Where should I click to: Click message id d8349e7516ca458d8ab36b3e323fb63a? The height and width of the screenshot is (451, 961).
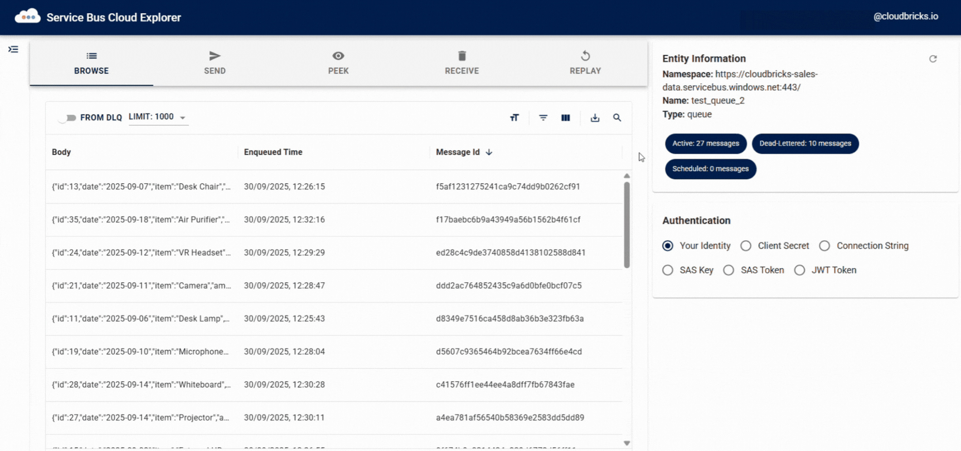point(510,319)
